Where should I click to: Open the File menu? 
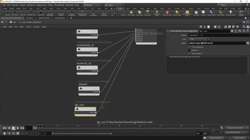(4, 5)
